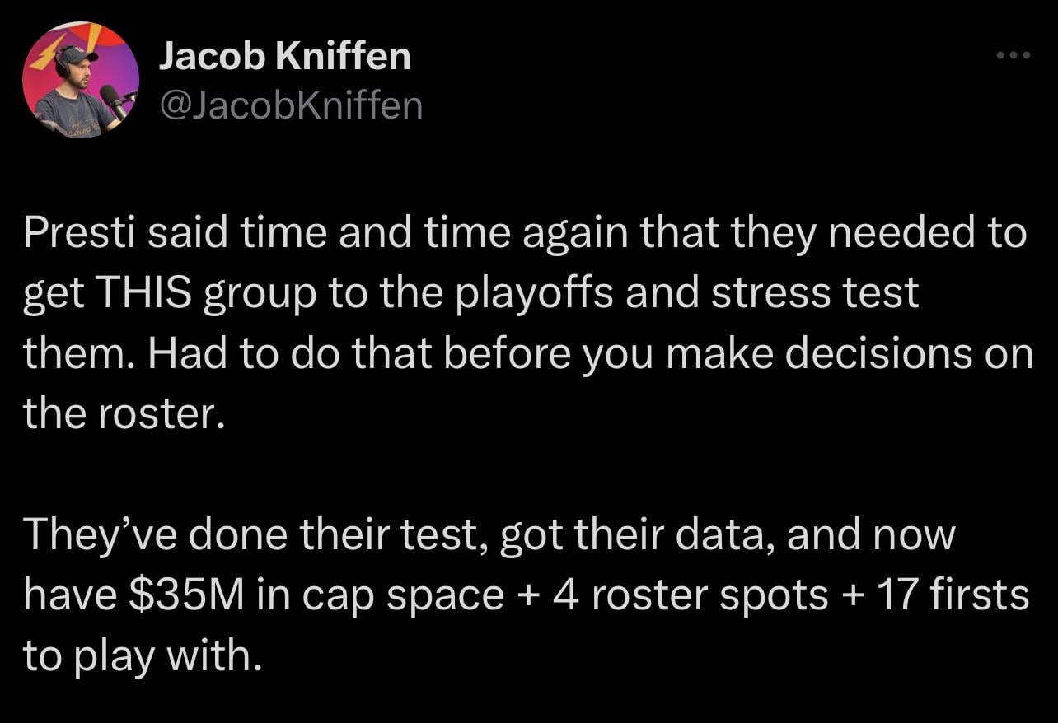Open Jacob Kniffen's profile picture
Image resolution: width=1058 pixels, height=723 pixels.
tap(81, 80)
